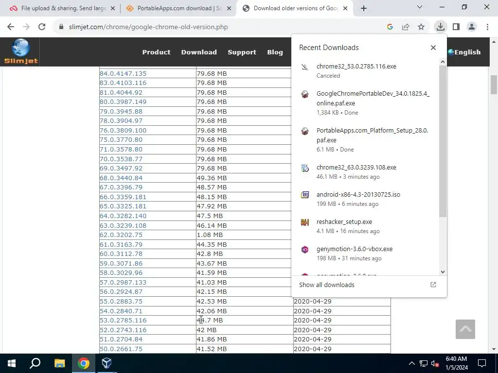This screenshot has height=373, width=498.
Task: Open the Download menu
Action: [x=199, y=52]
